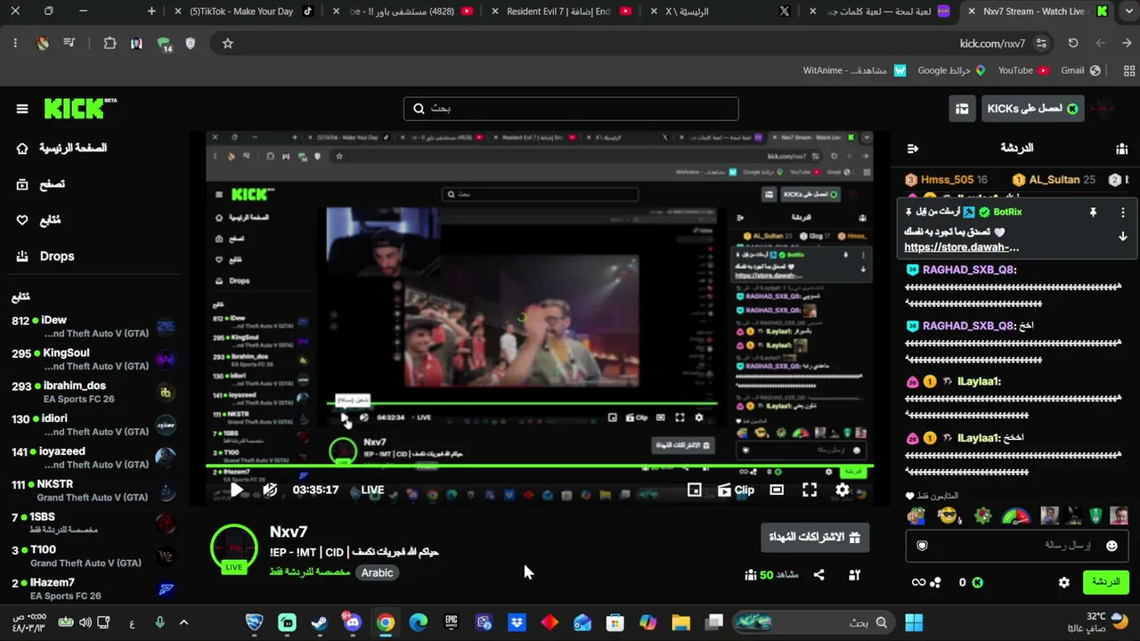Open the heart-marked following page in sidebar
Image resolution: width=1140 pixels, height=641 pixels.
[38, 220]
